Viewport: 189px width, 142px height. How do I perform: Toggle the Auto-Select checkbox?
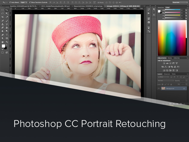tap(10, 2)
